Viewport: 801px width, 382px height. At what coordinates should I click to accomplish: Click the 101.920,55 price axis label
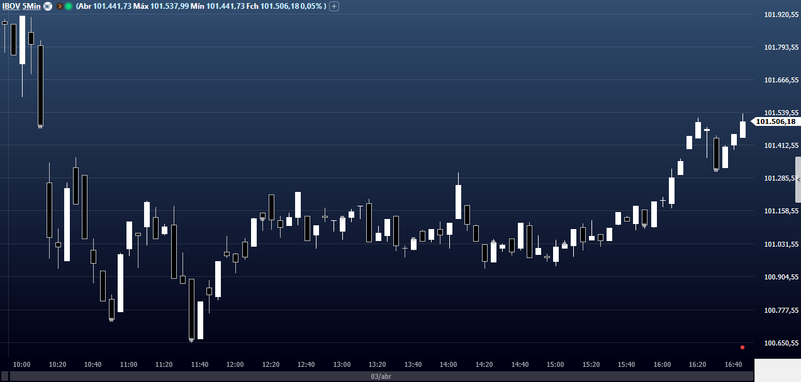coord(780,14)
